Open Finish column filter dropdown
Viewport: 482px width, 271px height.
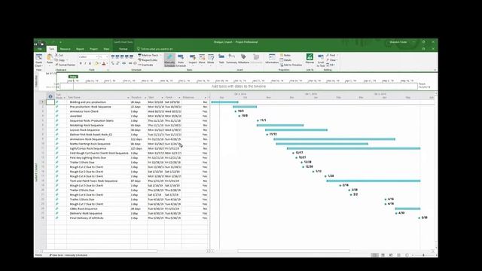(179, 98)
